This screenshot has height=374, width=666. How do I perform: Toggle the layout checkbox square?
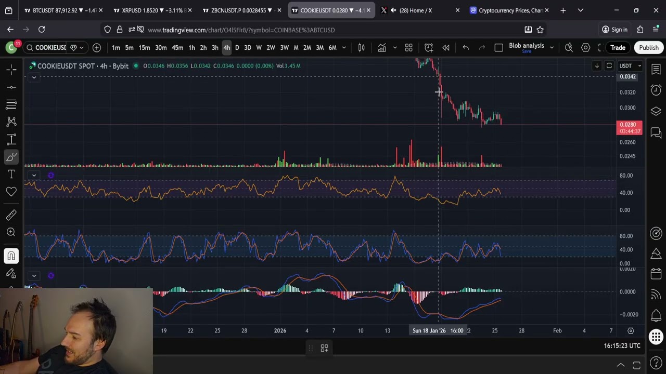[x=498, y=48]
